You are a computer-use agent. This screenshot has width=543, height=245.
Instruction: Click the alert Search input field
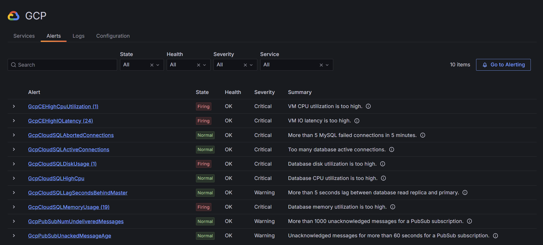click(x=62, y=65)
